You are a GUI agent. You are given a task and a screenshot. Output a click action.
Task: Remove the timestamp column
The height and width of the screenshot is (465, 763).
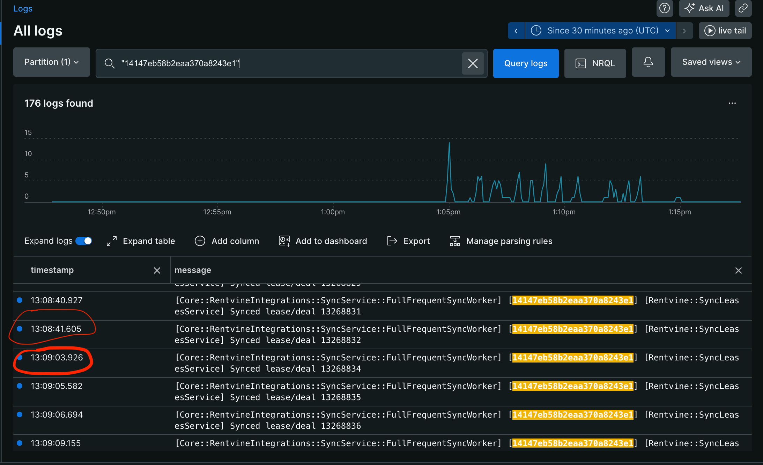157,270
